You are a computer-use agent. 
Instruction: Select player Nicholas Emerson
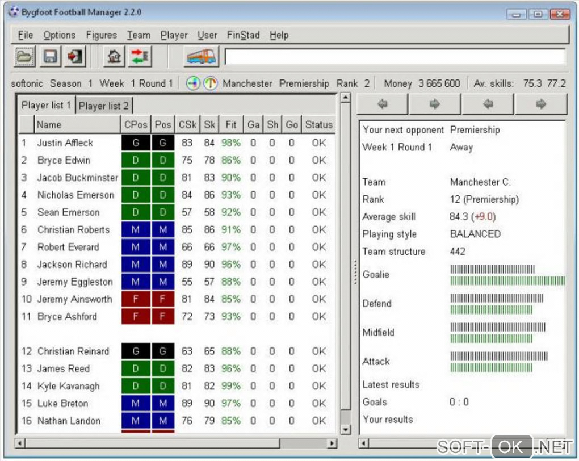point(75,195)
